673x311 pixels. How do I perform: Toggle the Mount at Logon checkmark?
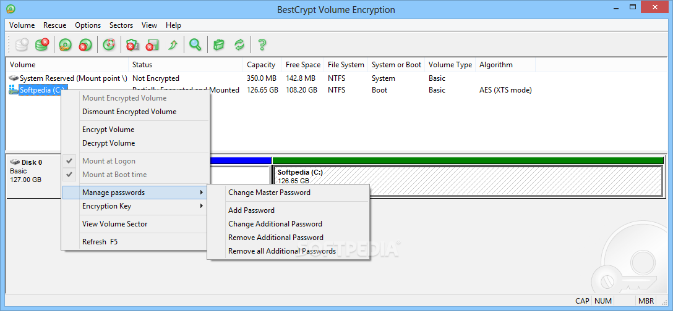69,161
